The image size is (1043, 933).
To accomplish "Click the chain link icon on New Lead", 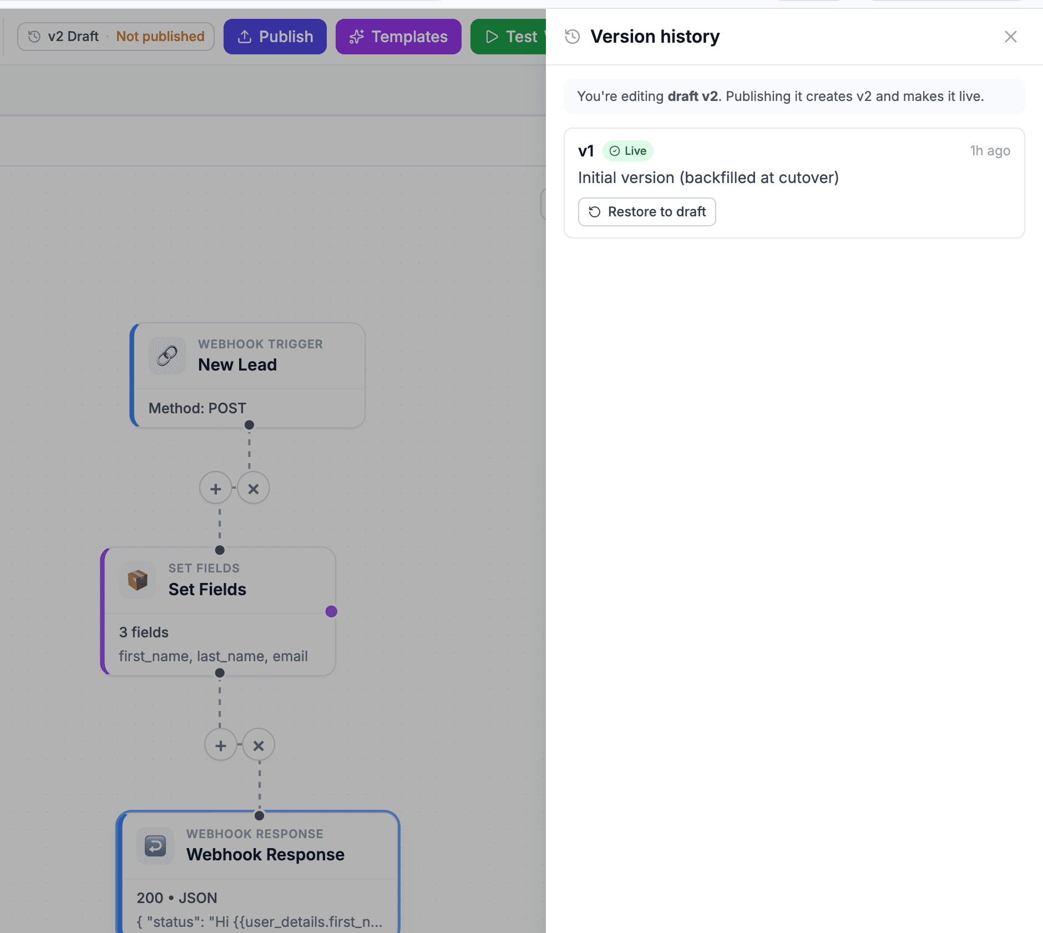I will point(167,356).
